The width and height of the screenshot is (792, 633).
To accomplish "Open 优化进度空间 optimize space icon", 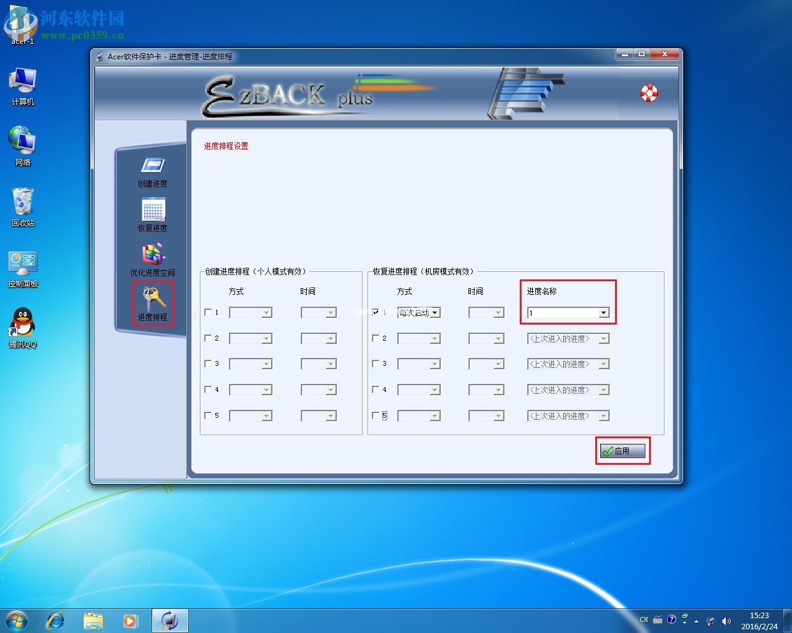I will point(153,255).
